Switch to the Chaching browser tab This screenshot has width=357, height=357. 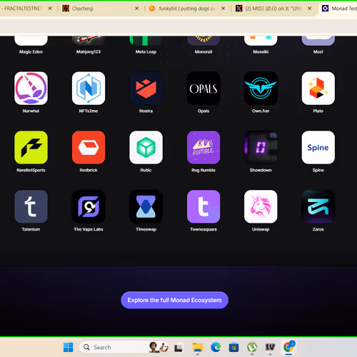[x=101, y=9]
